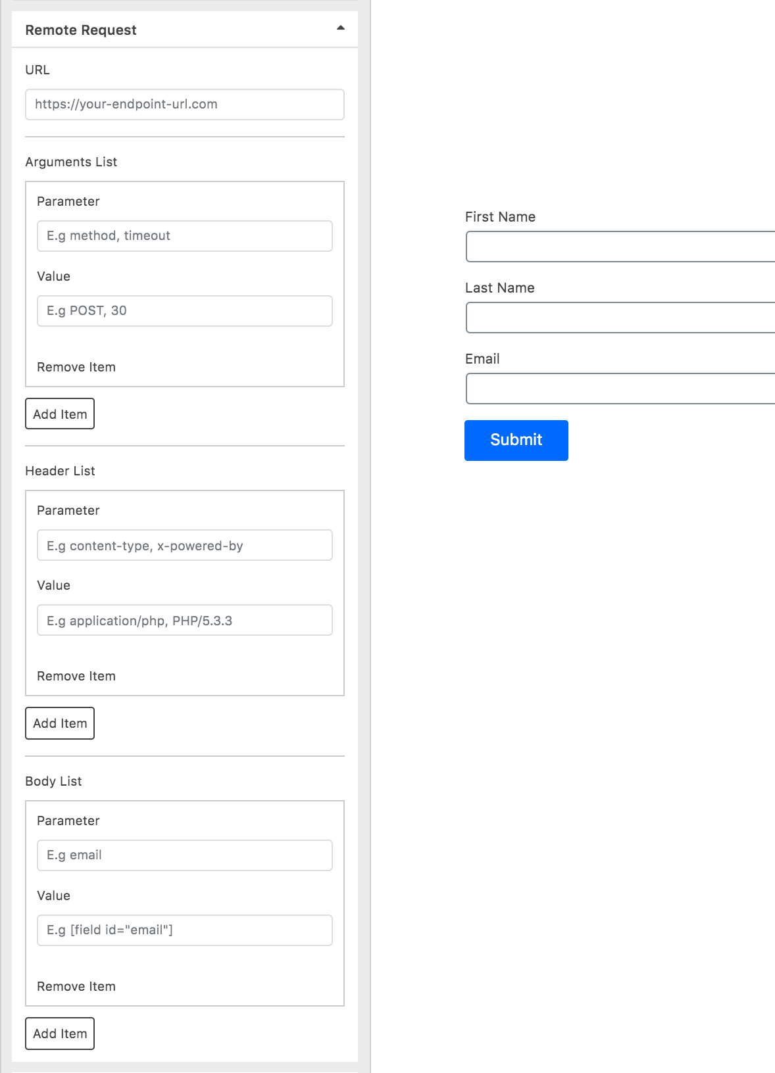
Task: Remove Item from Header List
Action: tap(76, 676)
